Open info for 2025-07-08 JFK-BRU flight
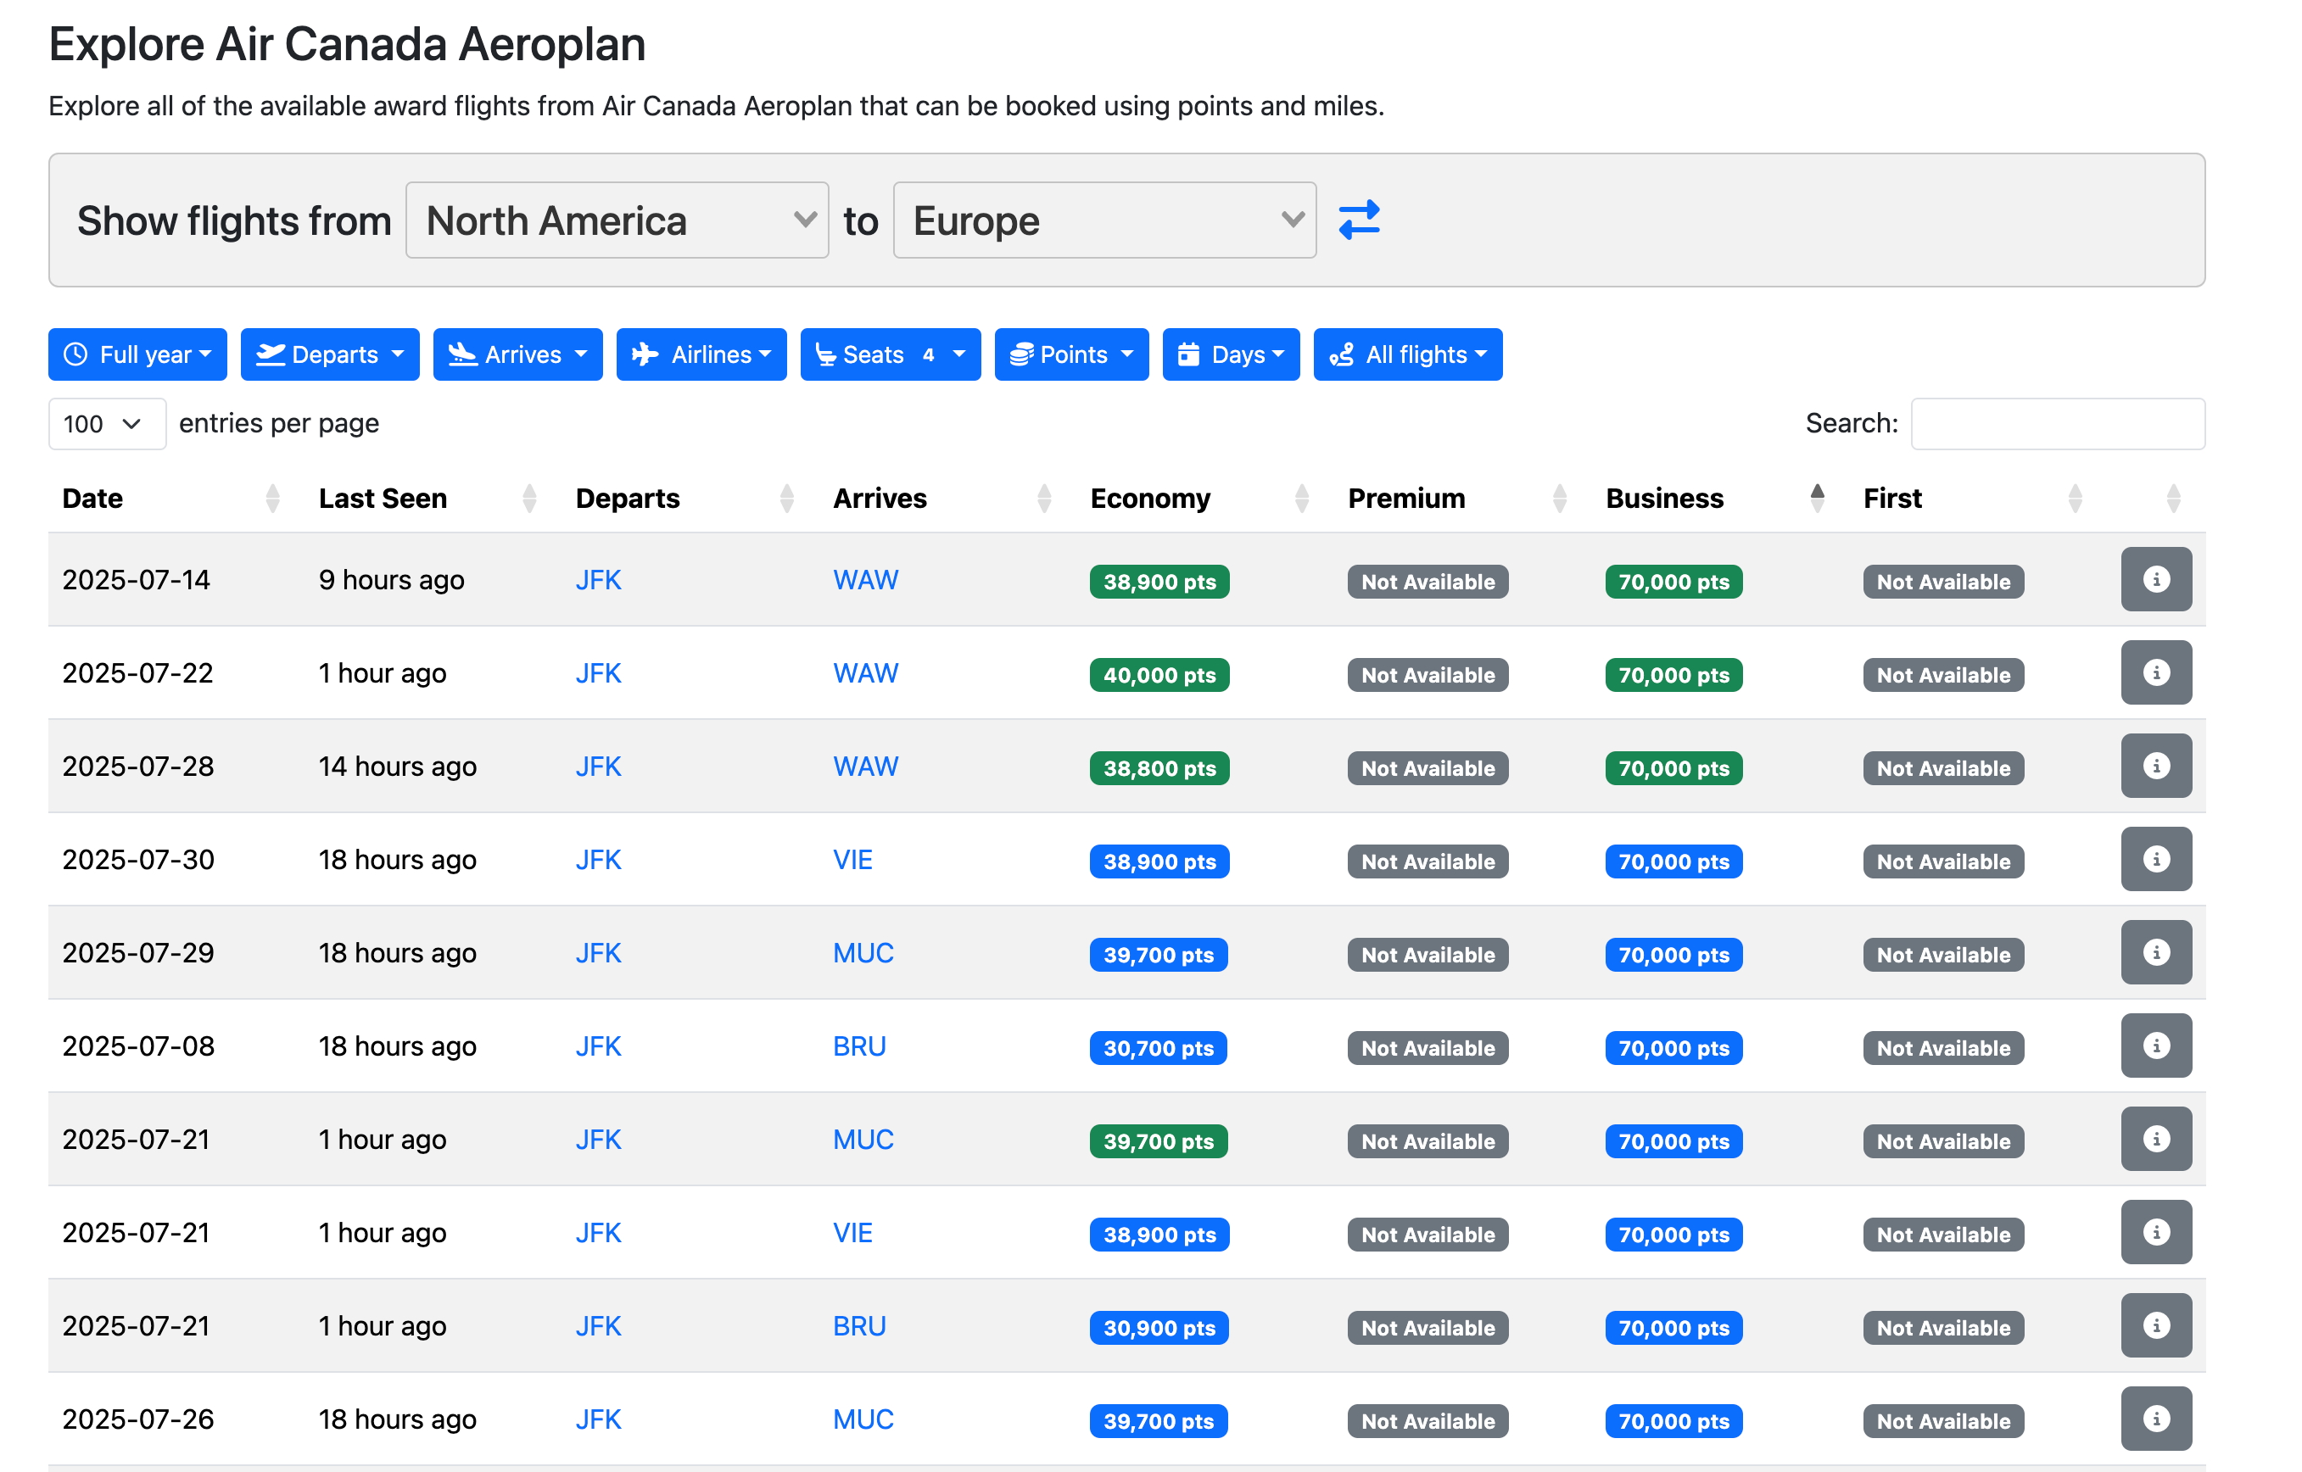This screenshot has height=1472, width=2302. 2156,1045
